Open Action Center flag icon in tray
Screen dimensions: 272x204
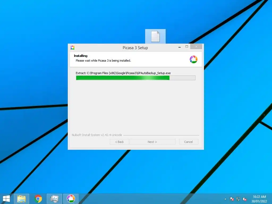pos(232,199)
